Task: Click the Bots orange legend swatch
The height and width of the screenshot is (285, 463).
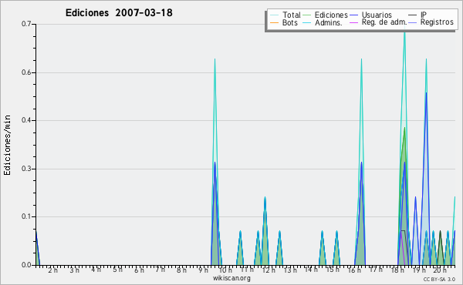Action: pyautogui.click(x=274, y=22)
